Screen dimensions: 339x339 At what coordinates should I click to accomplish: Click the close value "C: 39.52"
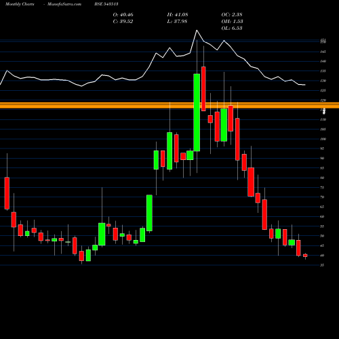(x=123, y=22)
